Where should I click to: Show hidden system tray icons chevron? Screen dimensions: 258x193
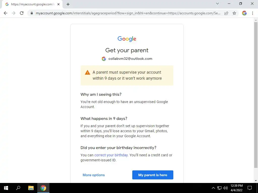213,188
